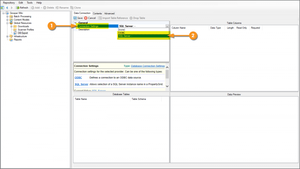Select the Content Models tree item
The width and height of the screenshot is (300, 169).
21,20
